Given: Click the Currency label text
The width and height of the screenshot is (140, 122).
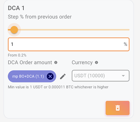Looking at the screenshot, I should 82,62.
